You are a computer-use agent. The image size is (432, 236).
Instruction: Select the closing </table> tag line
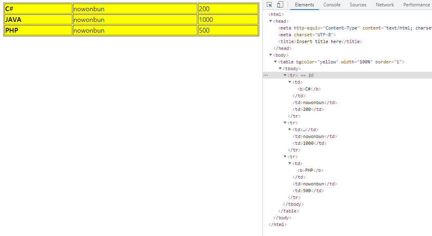(288, 211)
